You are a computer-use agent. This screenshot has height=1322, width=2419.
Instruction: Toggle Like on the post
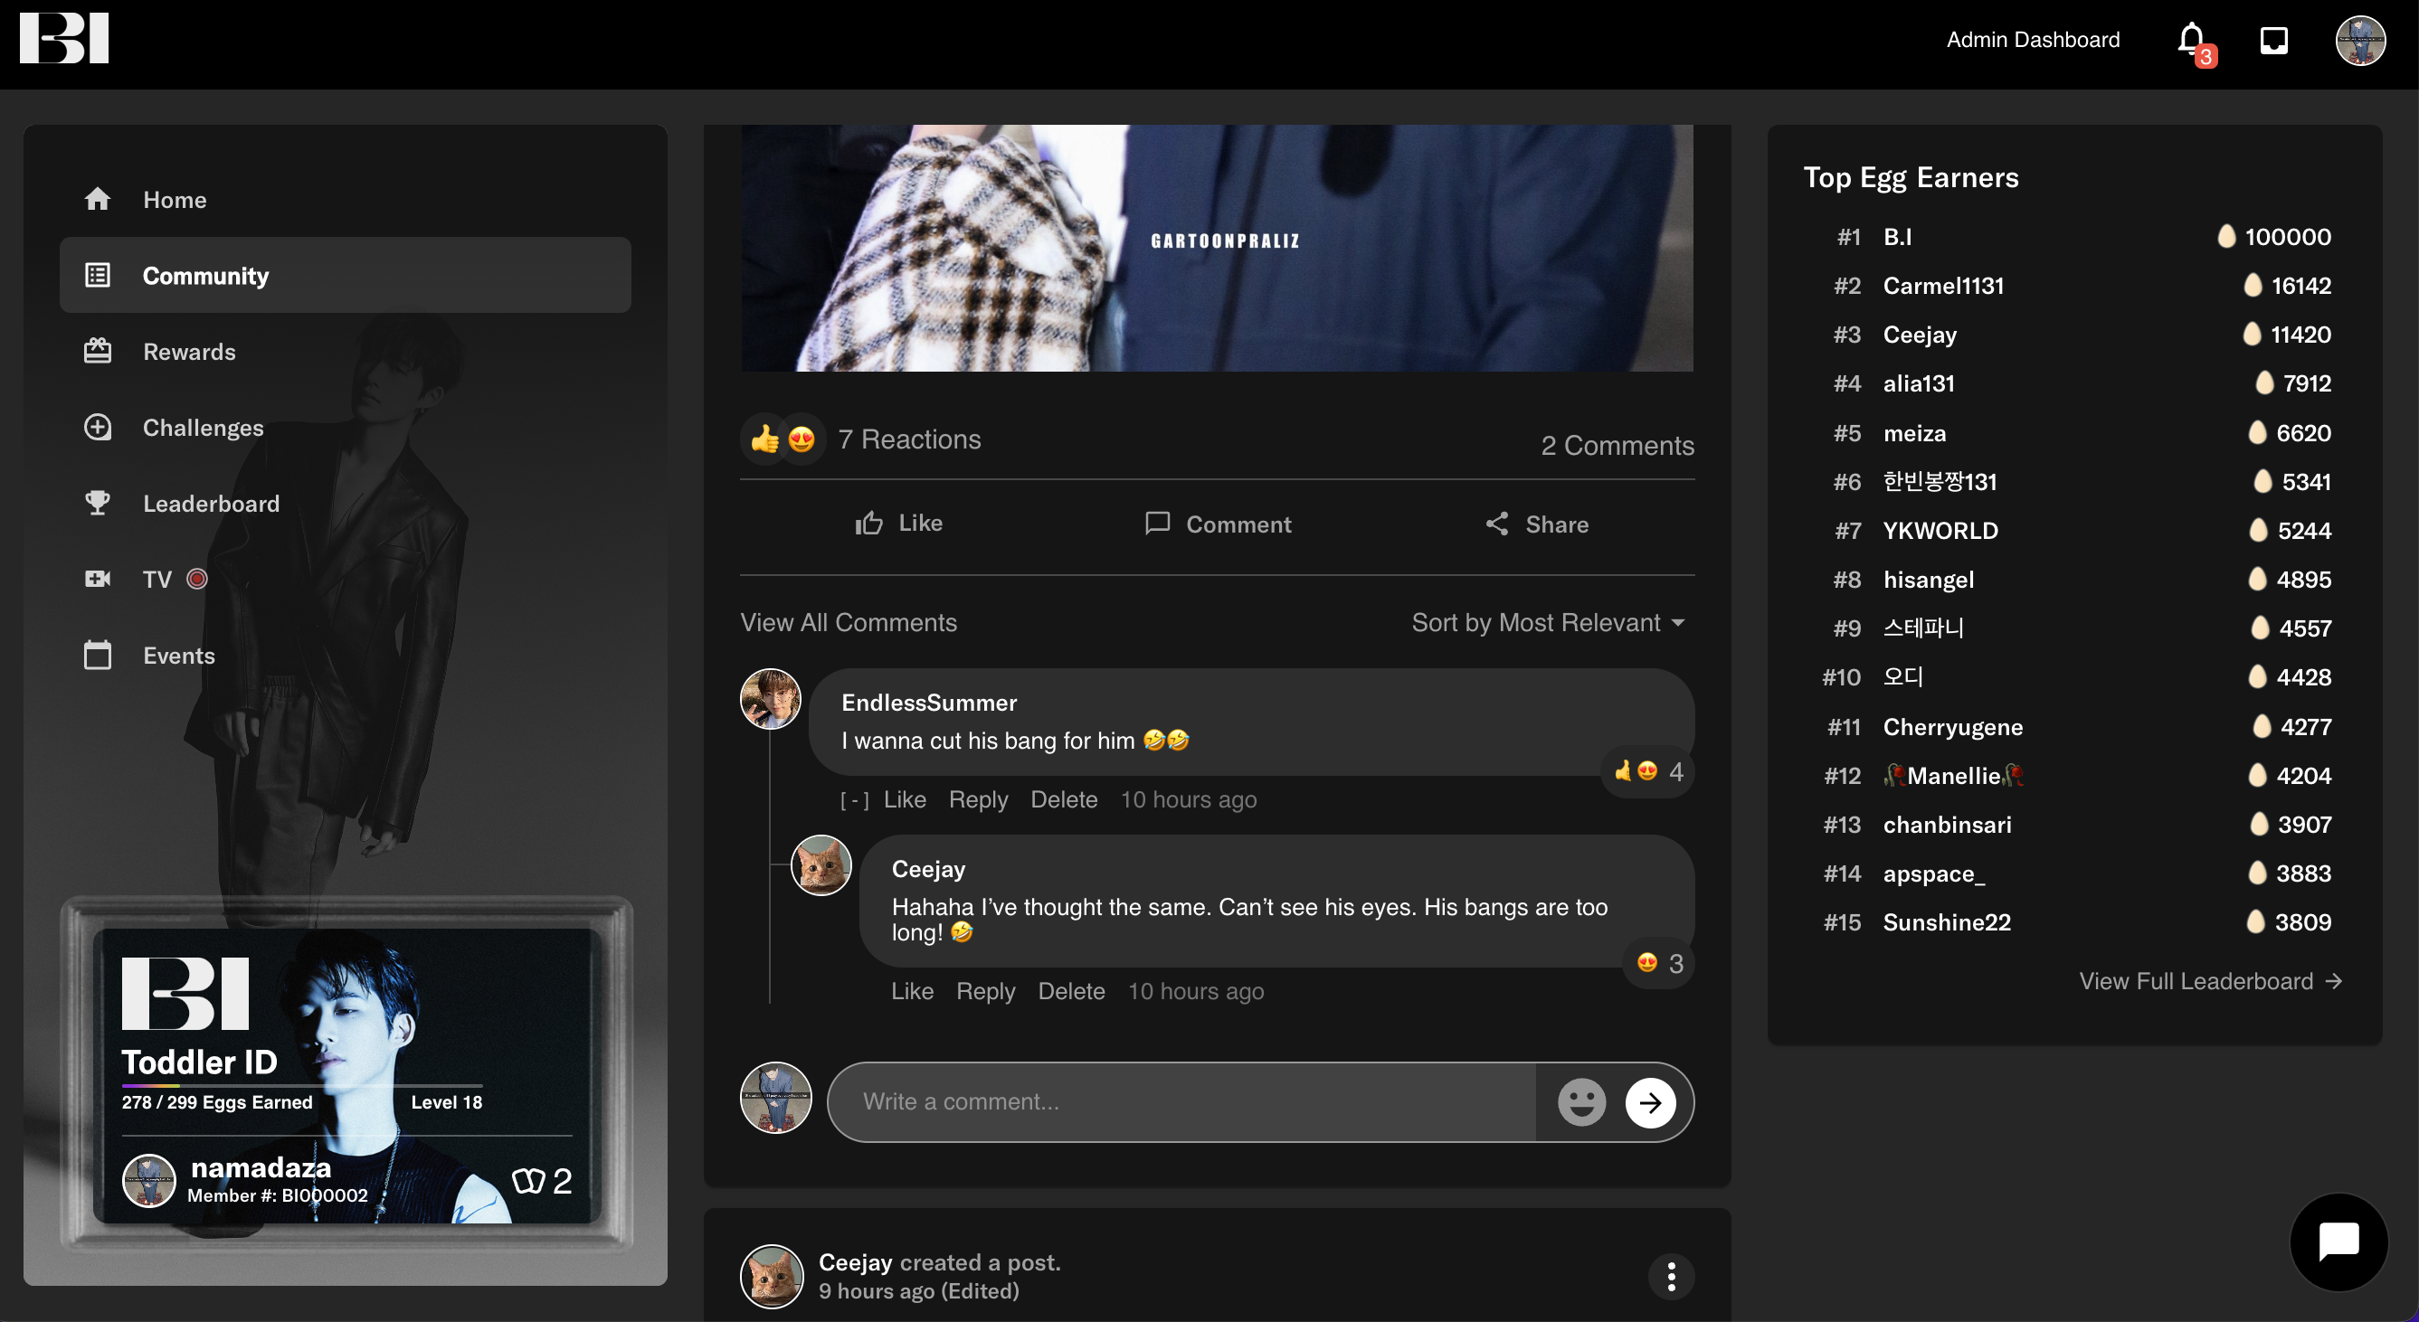(x=897, y=523)
